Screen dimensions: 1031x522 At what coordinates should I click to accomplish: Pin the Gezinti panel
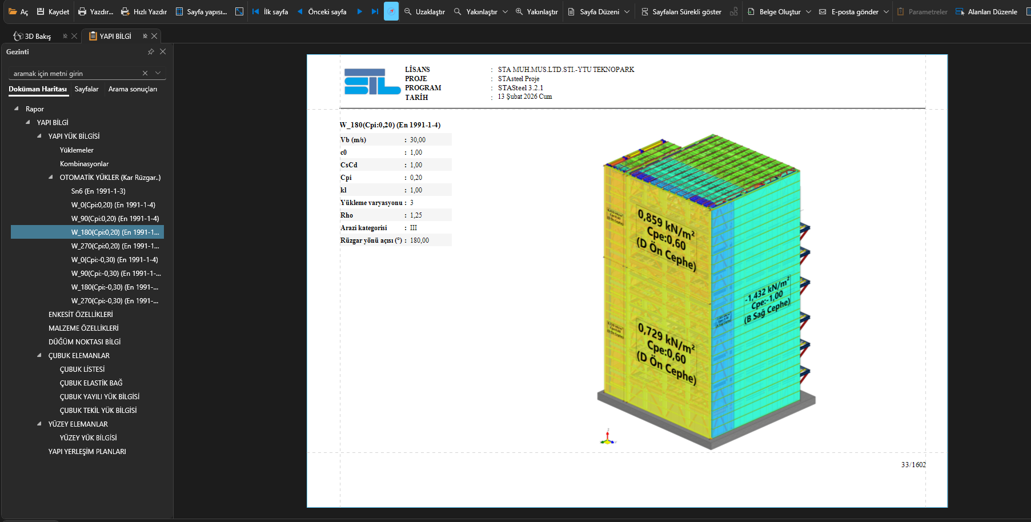(151, 51)
